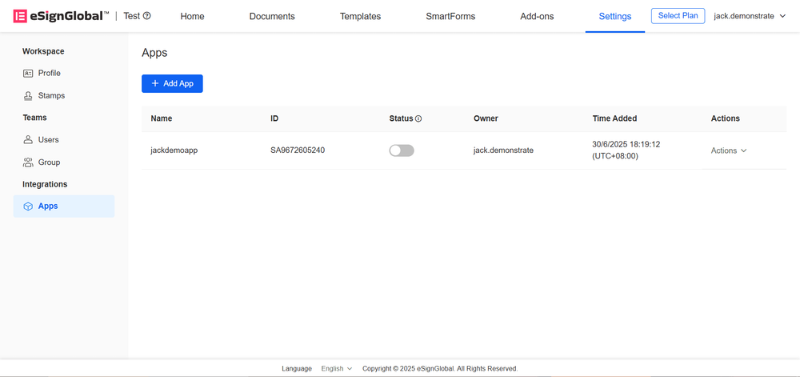Screen dimensions: 800x377
Task: Click the eSignGlobal logo icon
Action: click(20, 16)
